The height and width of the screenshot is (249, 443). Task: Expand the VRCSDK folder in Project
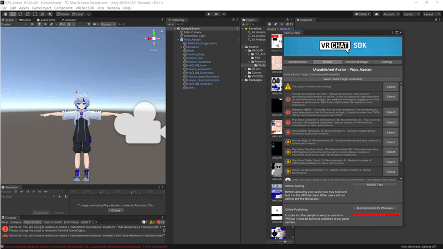(246, 76)
